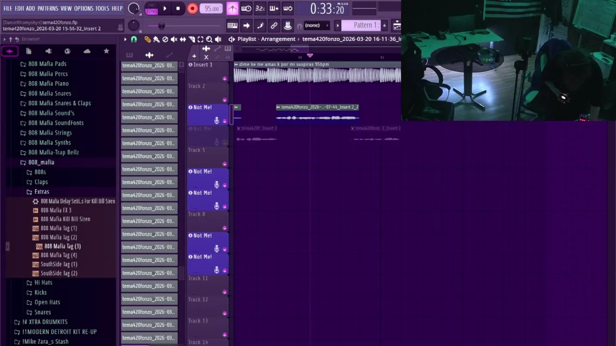This screenshot has width=616, height=346.
Task: Open the cloud tab in Browser
Action: [x=87, y=51]
